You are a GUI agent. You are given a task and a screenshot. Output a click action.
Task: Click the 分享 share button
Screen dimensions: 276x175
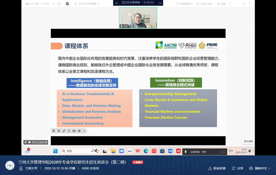[238, 168]
